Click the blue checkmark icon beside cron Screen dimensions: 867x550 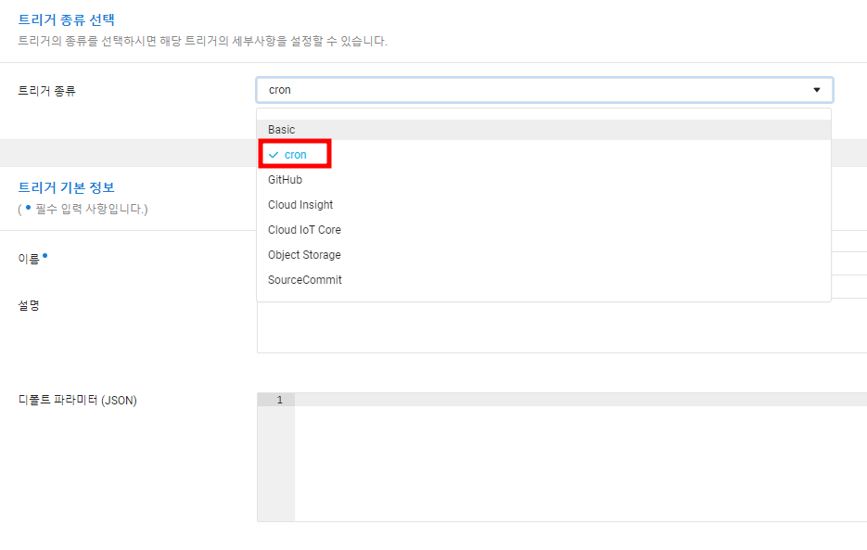pos(274,155)
